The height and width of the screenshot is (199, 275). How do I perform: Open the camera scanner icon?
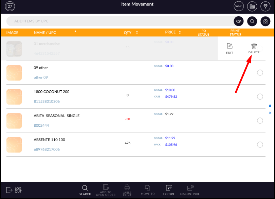pos(265,21)
